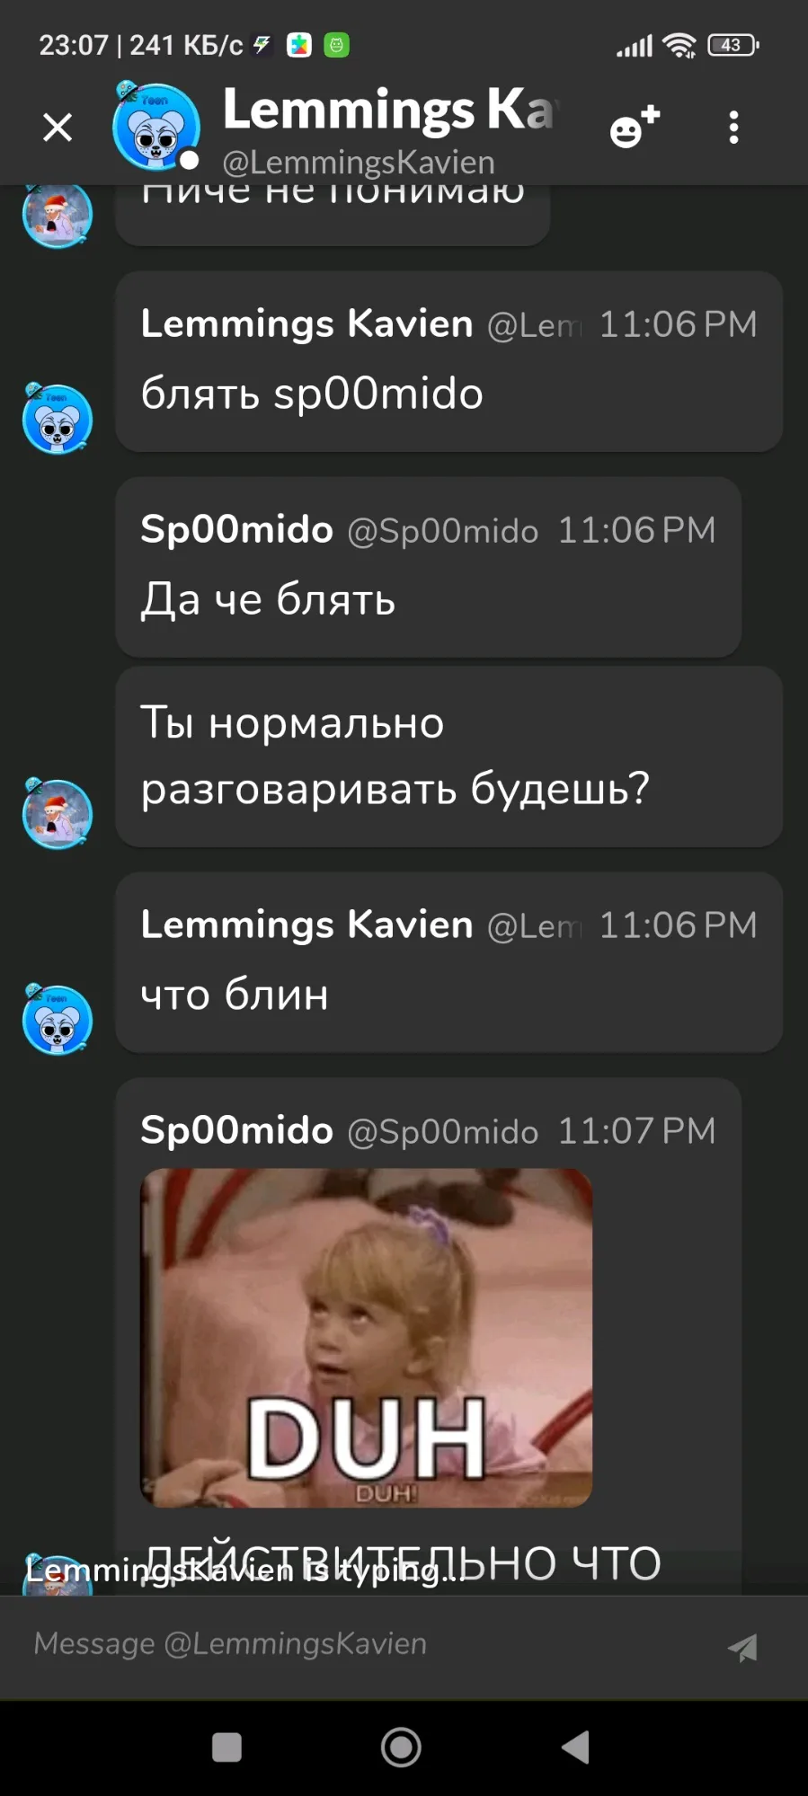Tap the Lemmings Kavien title in header
The width and height of the screenshot is (808, 1796).
pyautogui.click(x=391, y=110)
